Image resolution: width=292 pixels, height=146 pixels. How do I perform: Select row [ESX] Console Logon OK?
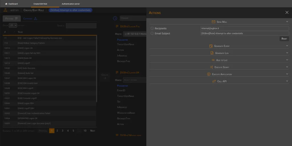pyautogui.click(x=49, y=93)
